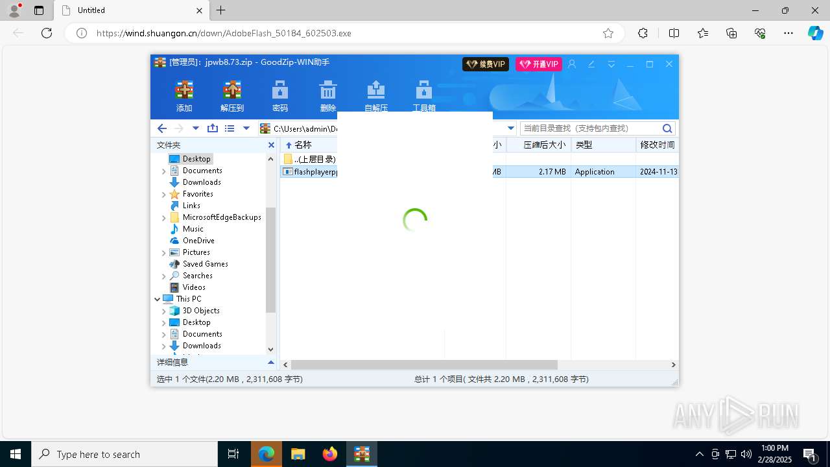The width and height of the screenshot is (830, 467).
Task: Click the 续费VIP button
Action: point(486,64)
